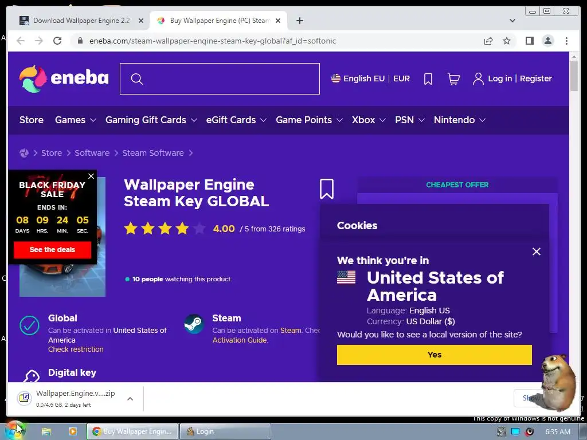
Task: Expand the Game Points menu
Action: click(309, 120)
